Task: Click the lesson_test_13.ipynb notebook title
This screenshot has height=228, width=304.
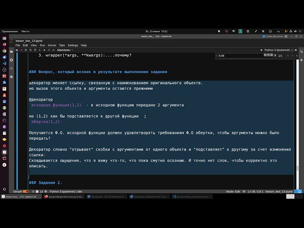Action: (x=29, y=41)
